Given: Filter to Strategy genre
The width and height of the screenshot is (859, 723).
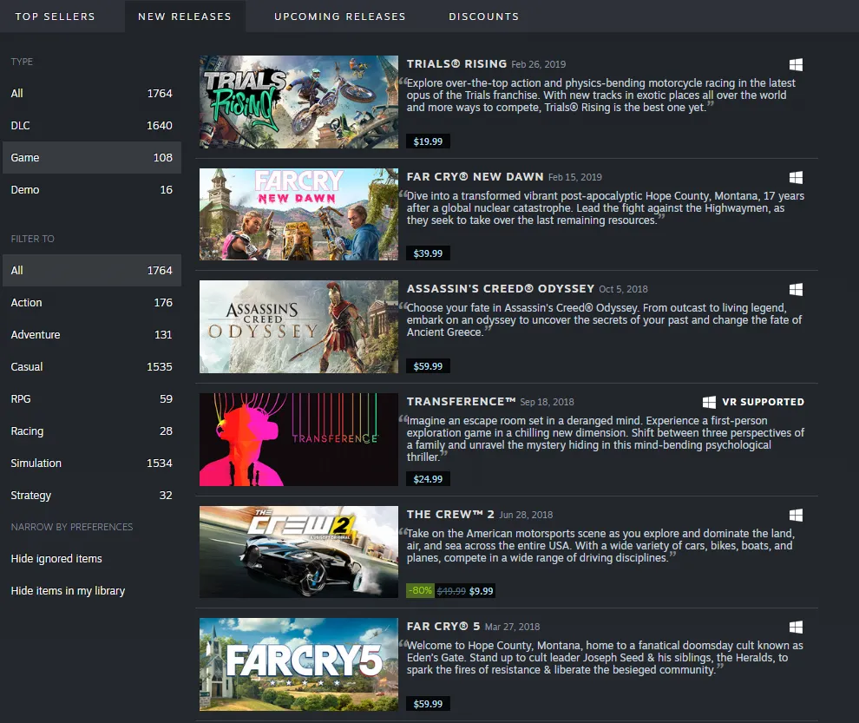Looking at the screenshot, I should 91,495.
